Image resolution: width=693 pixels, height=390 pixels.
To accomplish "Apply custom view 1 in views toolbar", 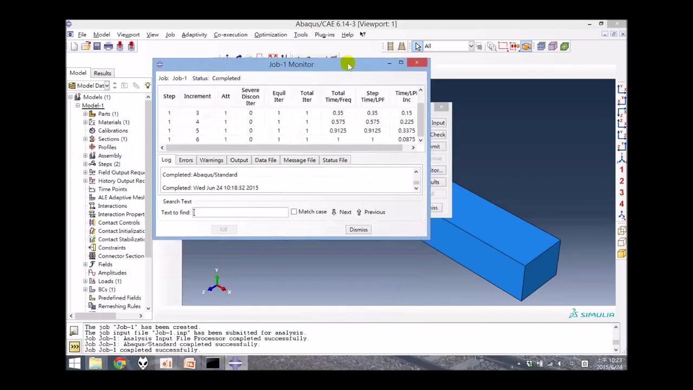I will pyautogui.click(x=622, y=170).
